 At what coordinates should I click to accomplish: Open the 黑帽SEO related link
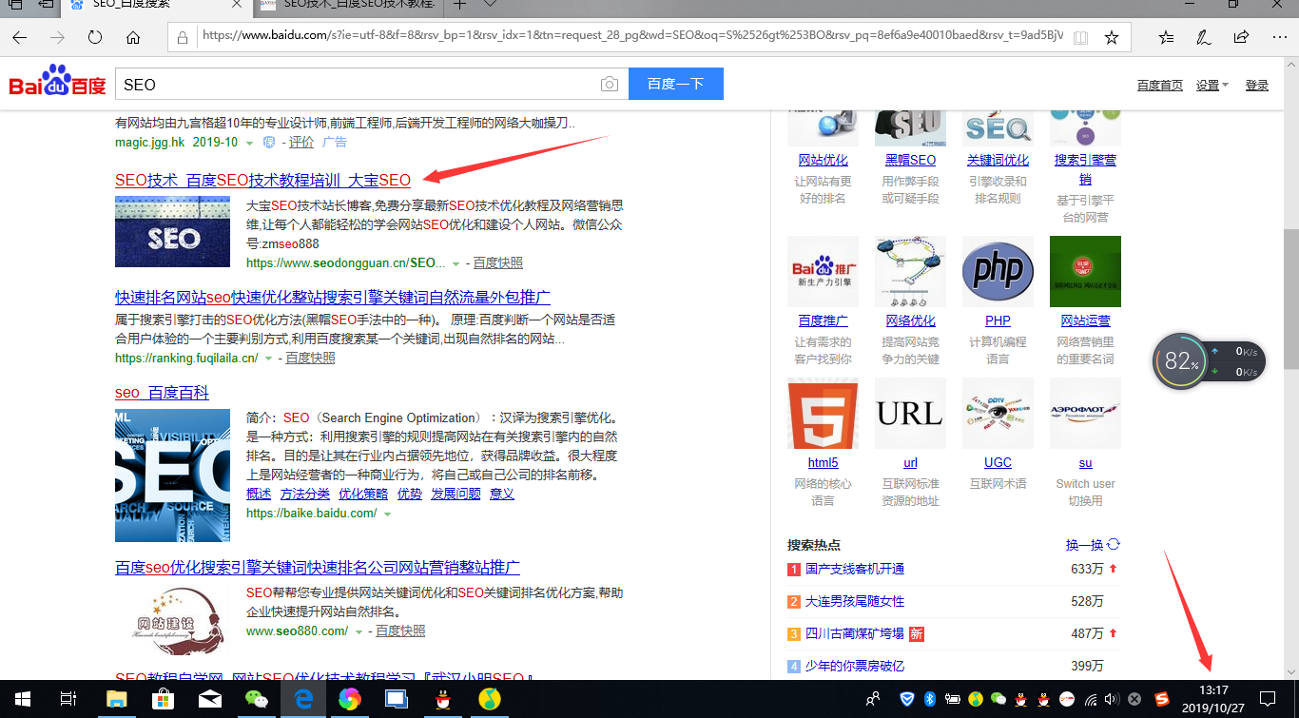[910, 161]
